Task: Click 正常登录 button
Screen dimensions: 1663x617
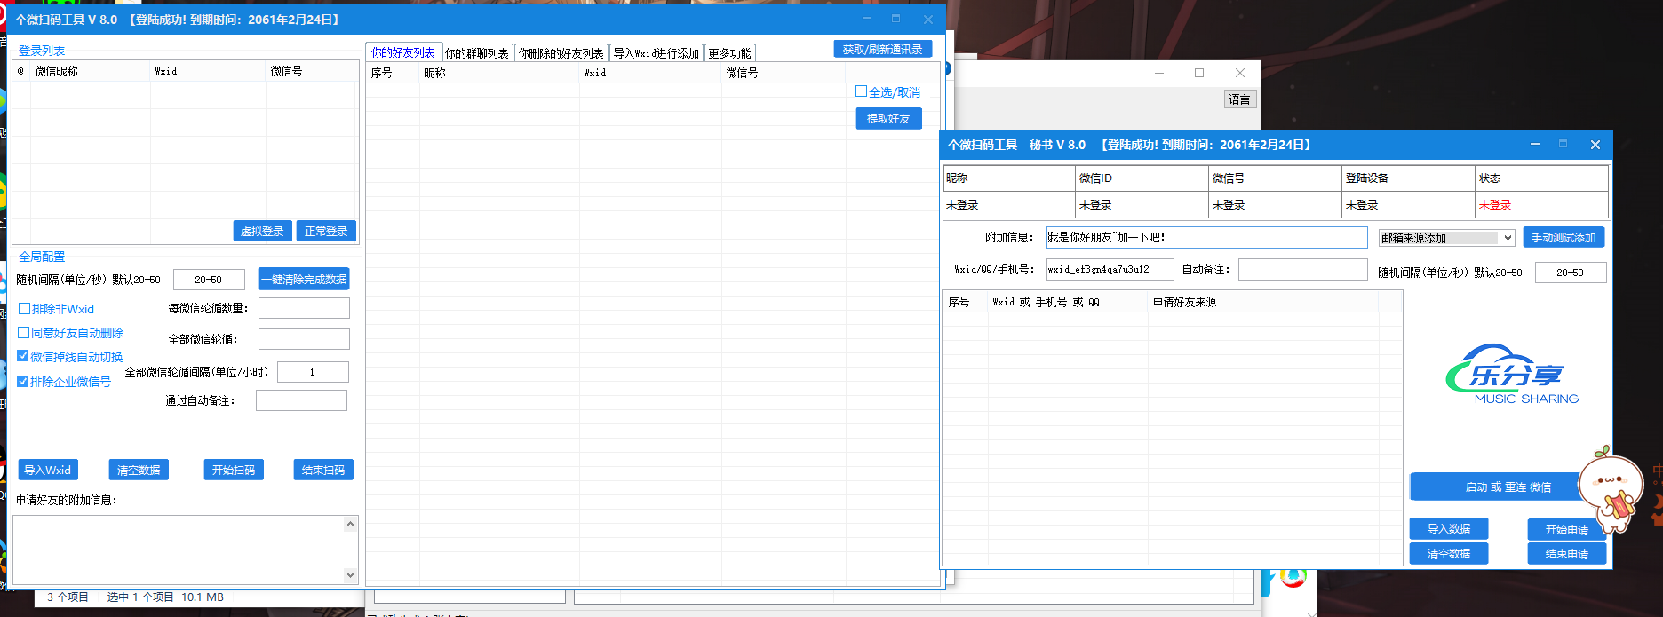Action: click(x=326, y=231)
